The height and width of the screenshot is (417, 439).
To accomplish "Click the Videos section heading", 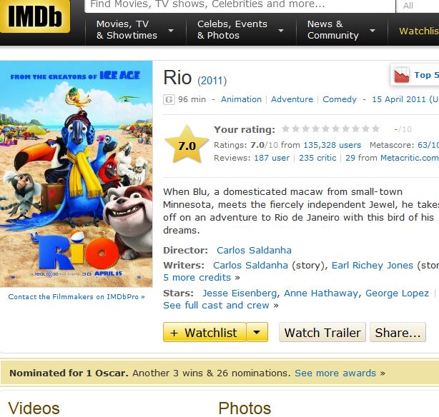I will pyautogui.click(x=34, y=408).
